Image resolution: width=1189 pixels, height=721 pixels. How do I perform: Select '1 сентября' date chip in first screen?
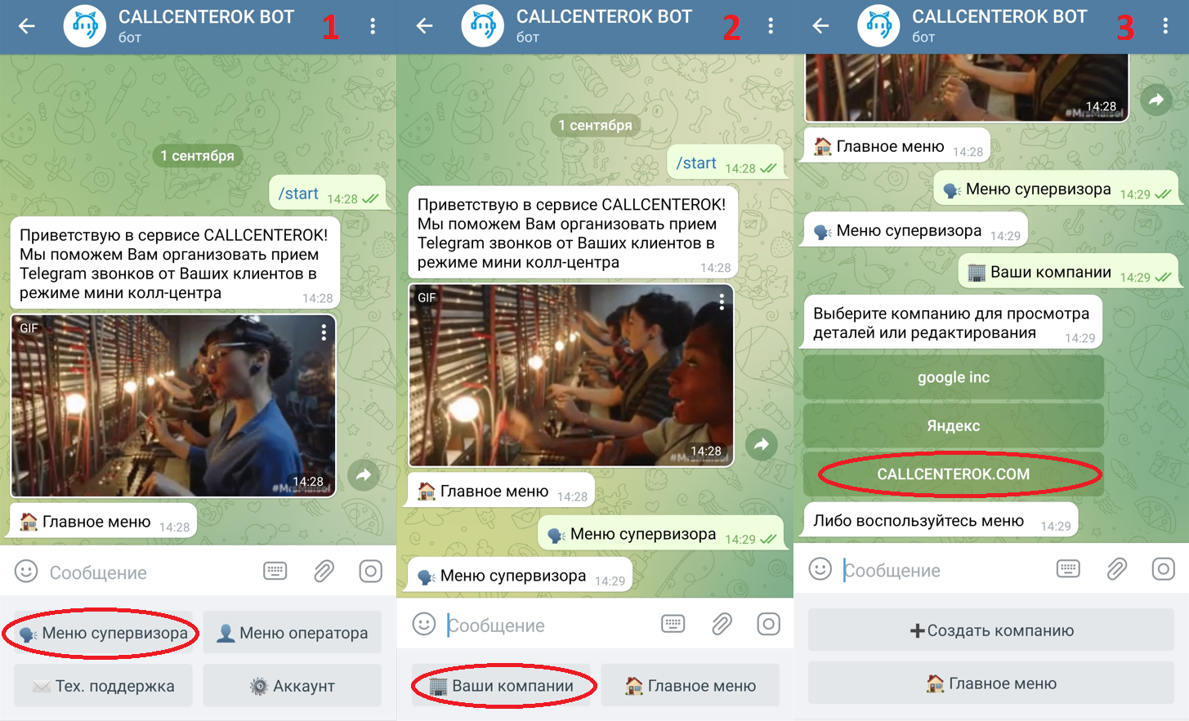pos(197,155)
